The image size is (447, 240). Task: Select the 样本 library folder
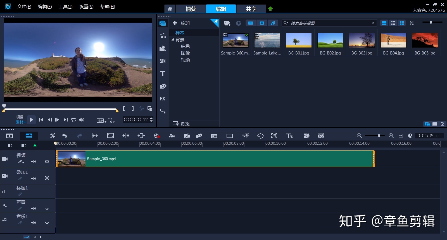click(180, 33)
